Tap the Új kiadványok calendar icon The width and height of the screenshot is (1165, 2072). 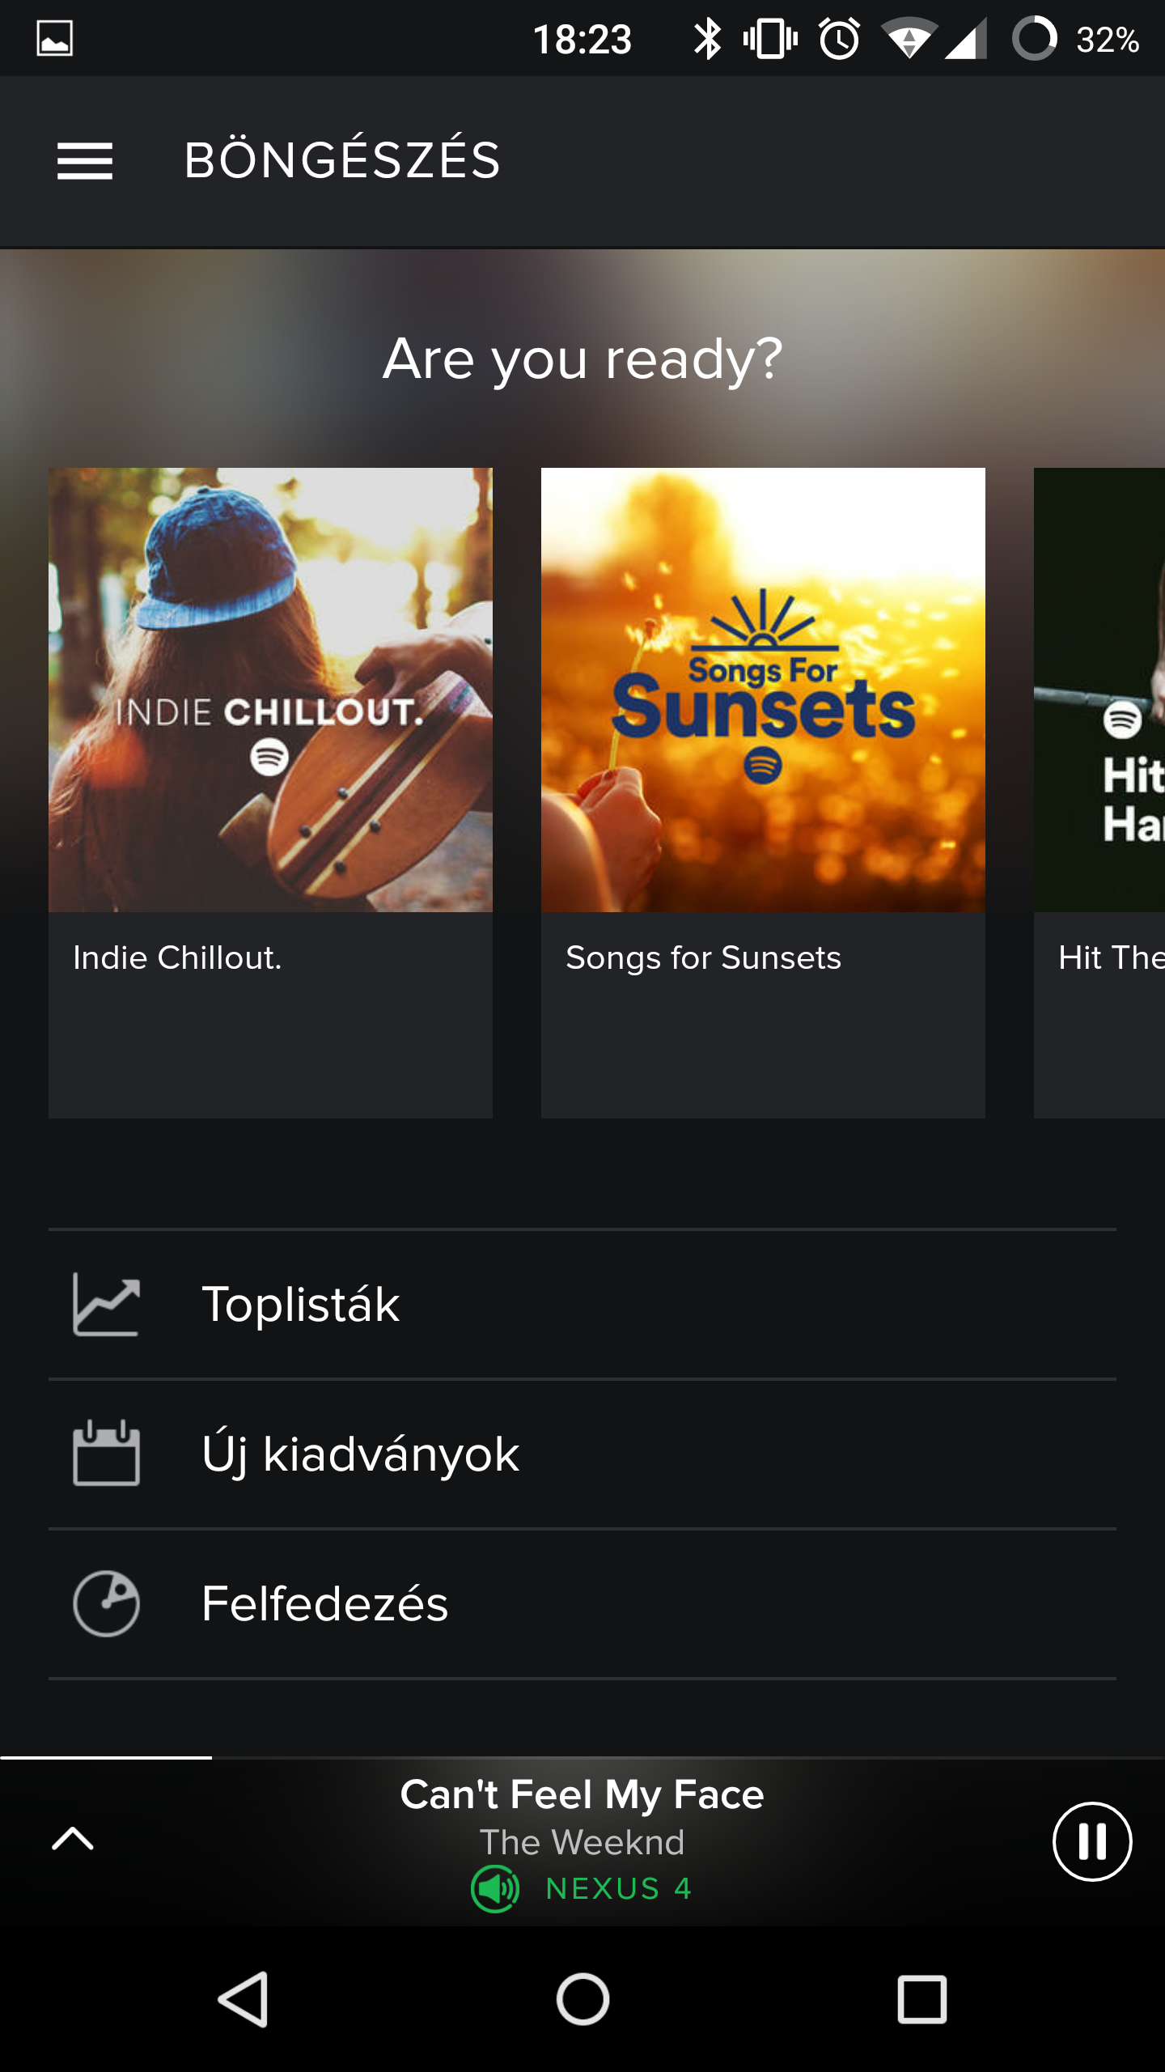pos(106,1454)
